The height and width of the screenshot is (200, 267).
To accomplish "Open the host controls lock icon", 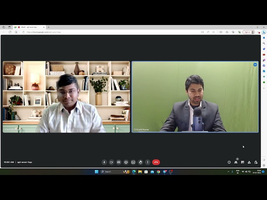I will [256, 162].
